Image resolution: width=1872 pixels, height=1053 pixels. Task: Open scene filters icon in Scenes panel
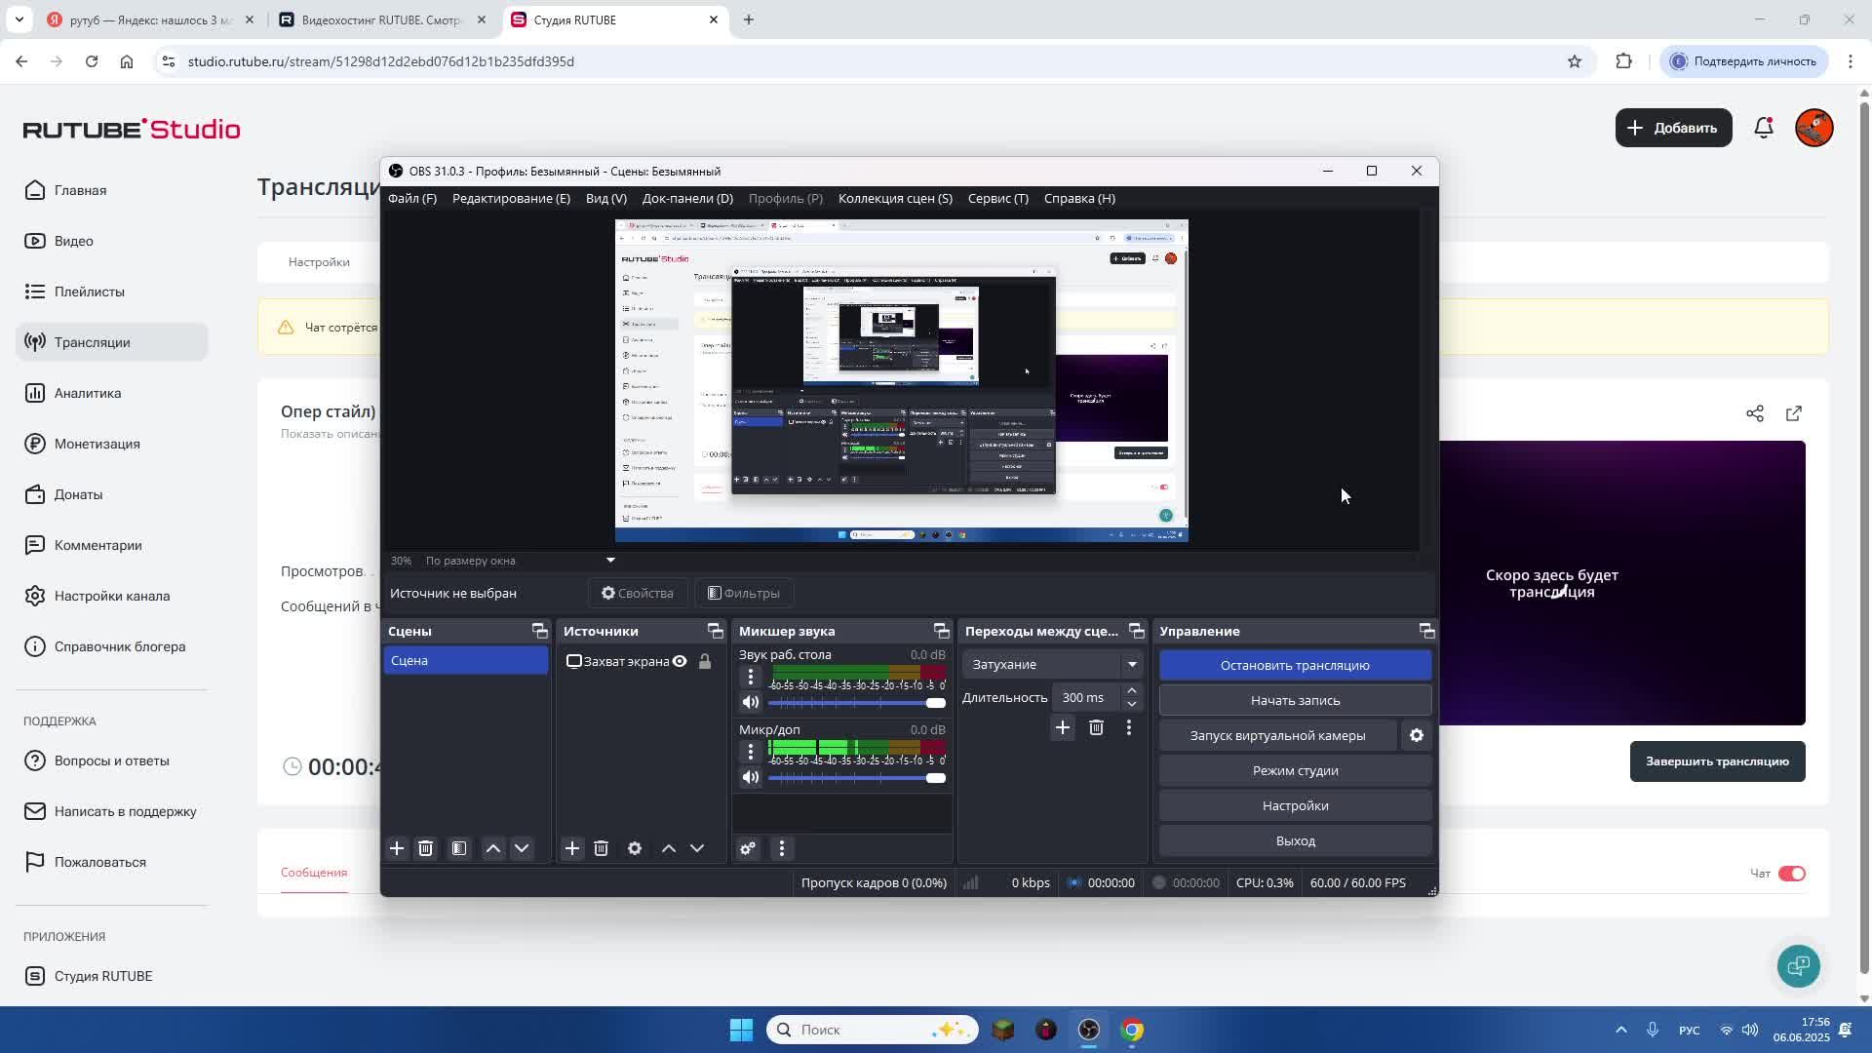click(x=459, y=848)
